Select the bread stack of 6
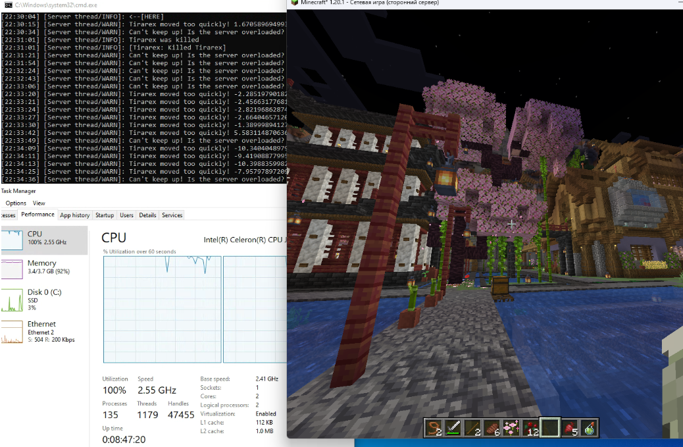The image size is (683, 447). tap(492, 428)
